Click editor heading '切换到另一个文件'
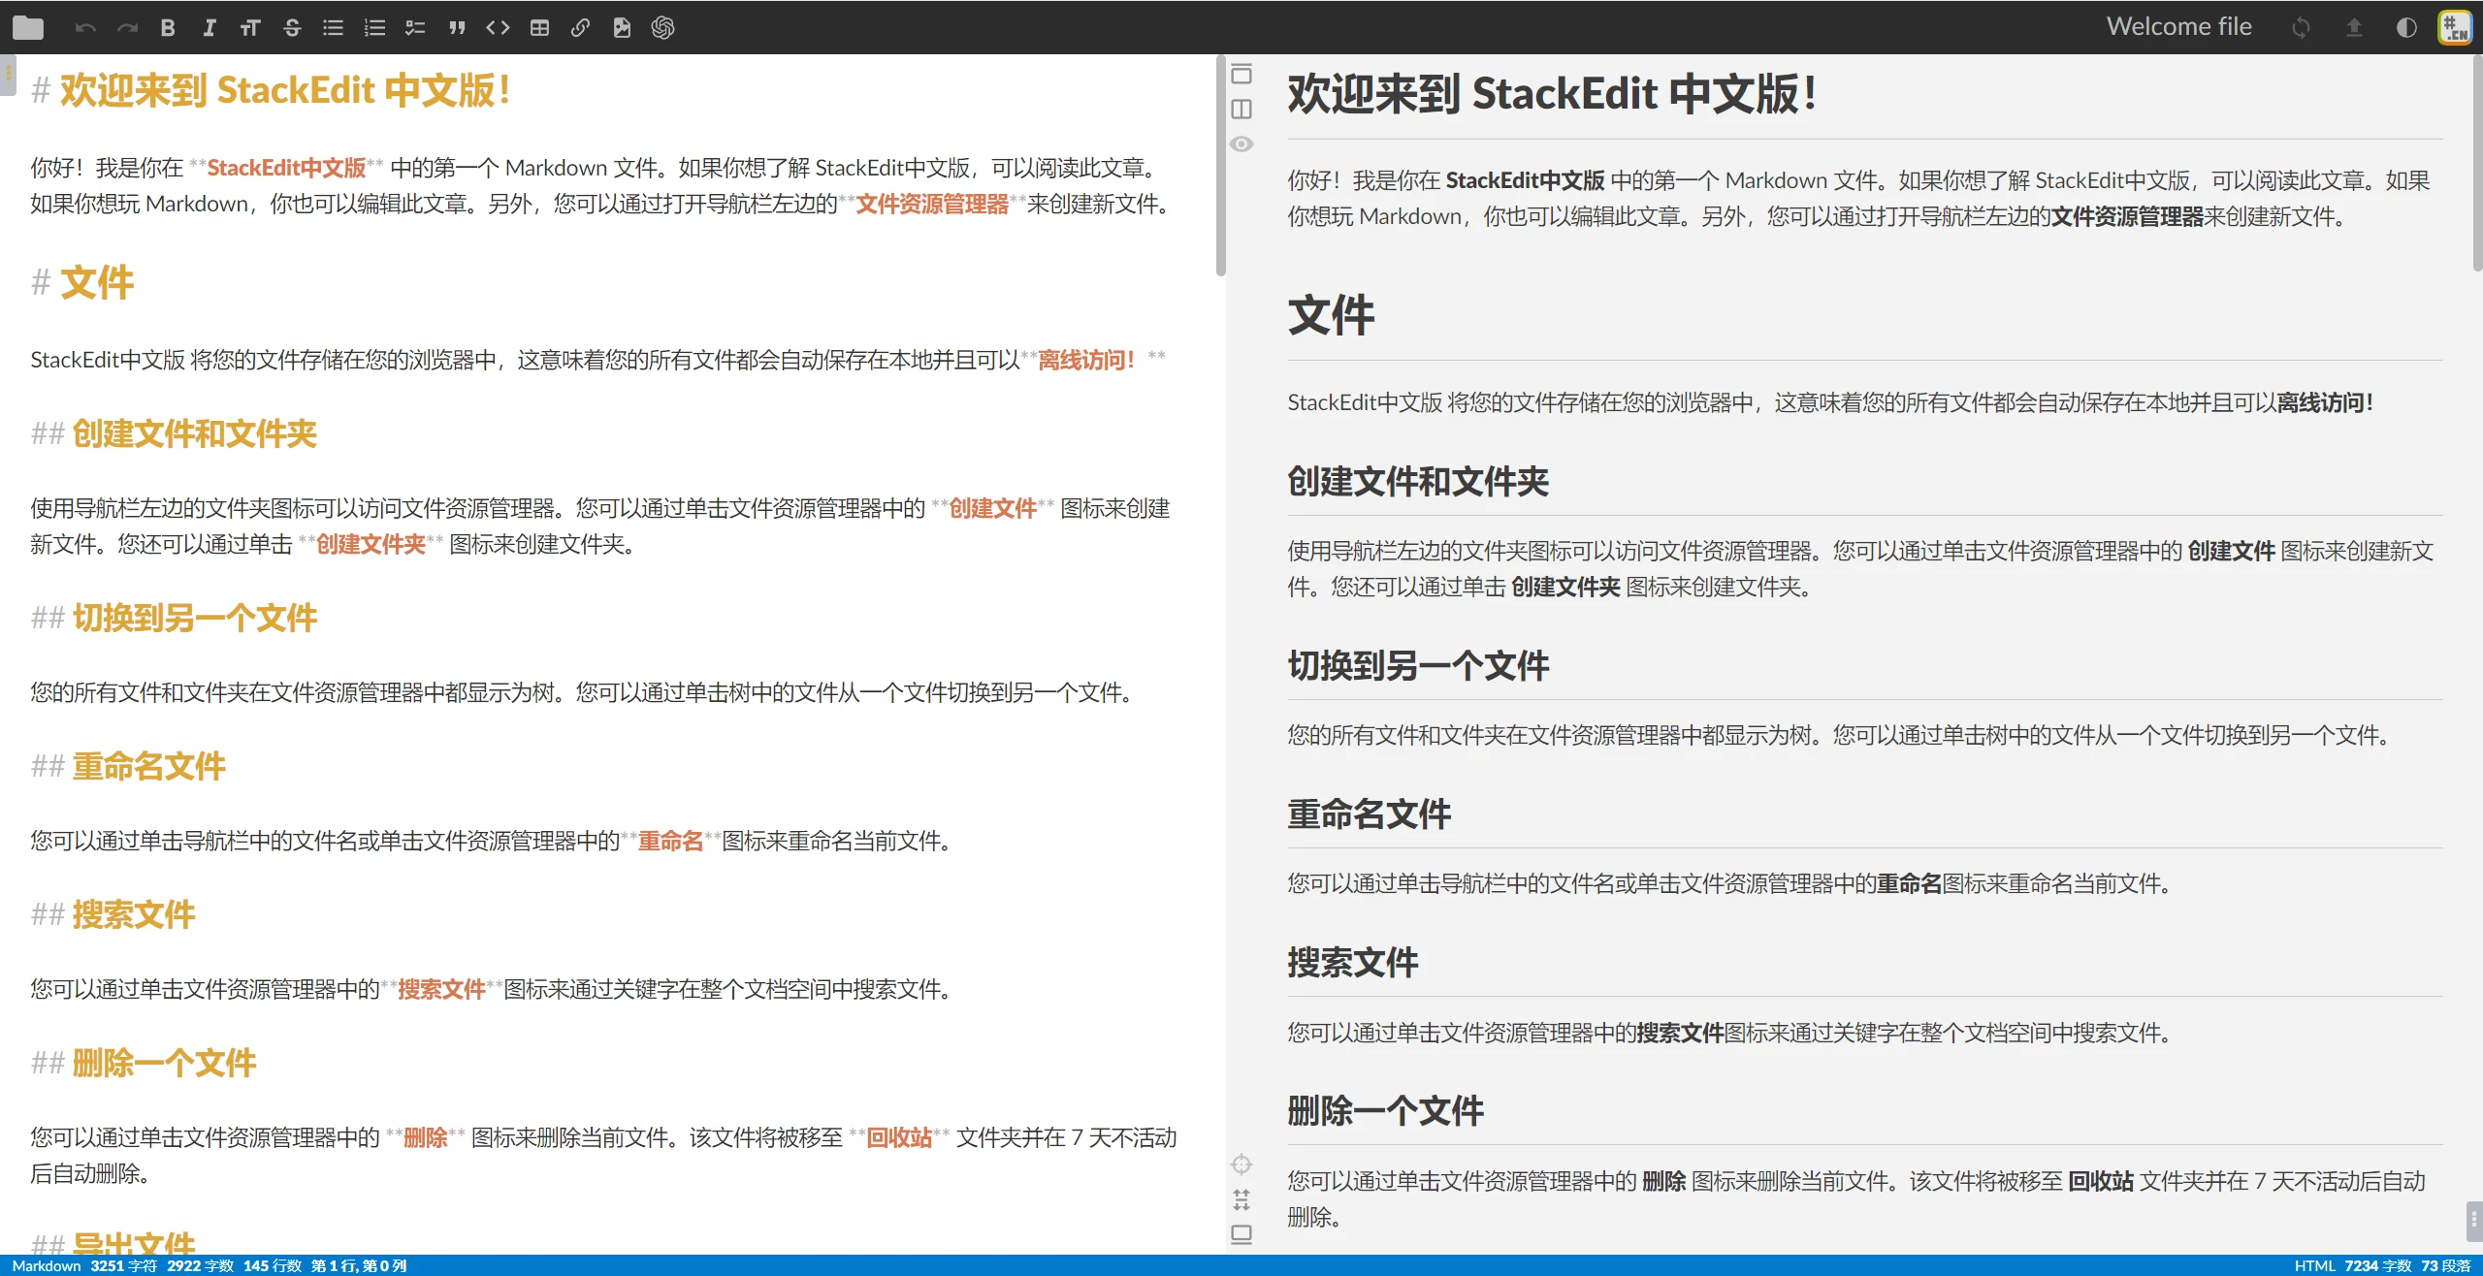 pos(194,618)
